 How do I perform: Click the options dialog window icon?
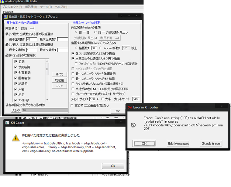pyautogui.click(x=6, y=17)
